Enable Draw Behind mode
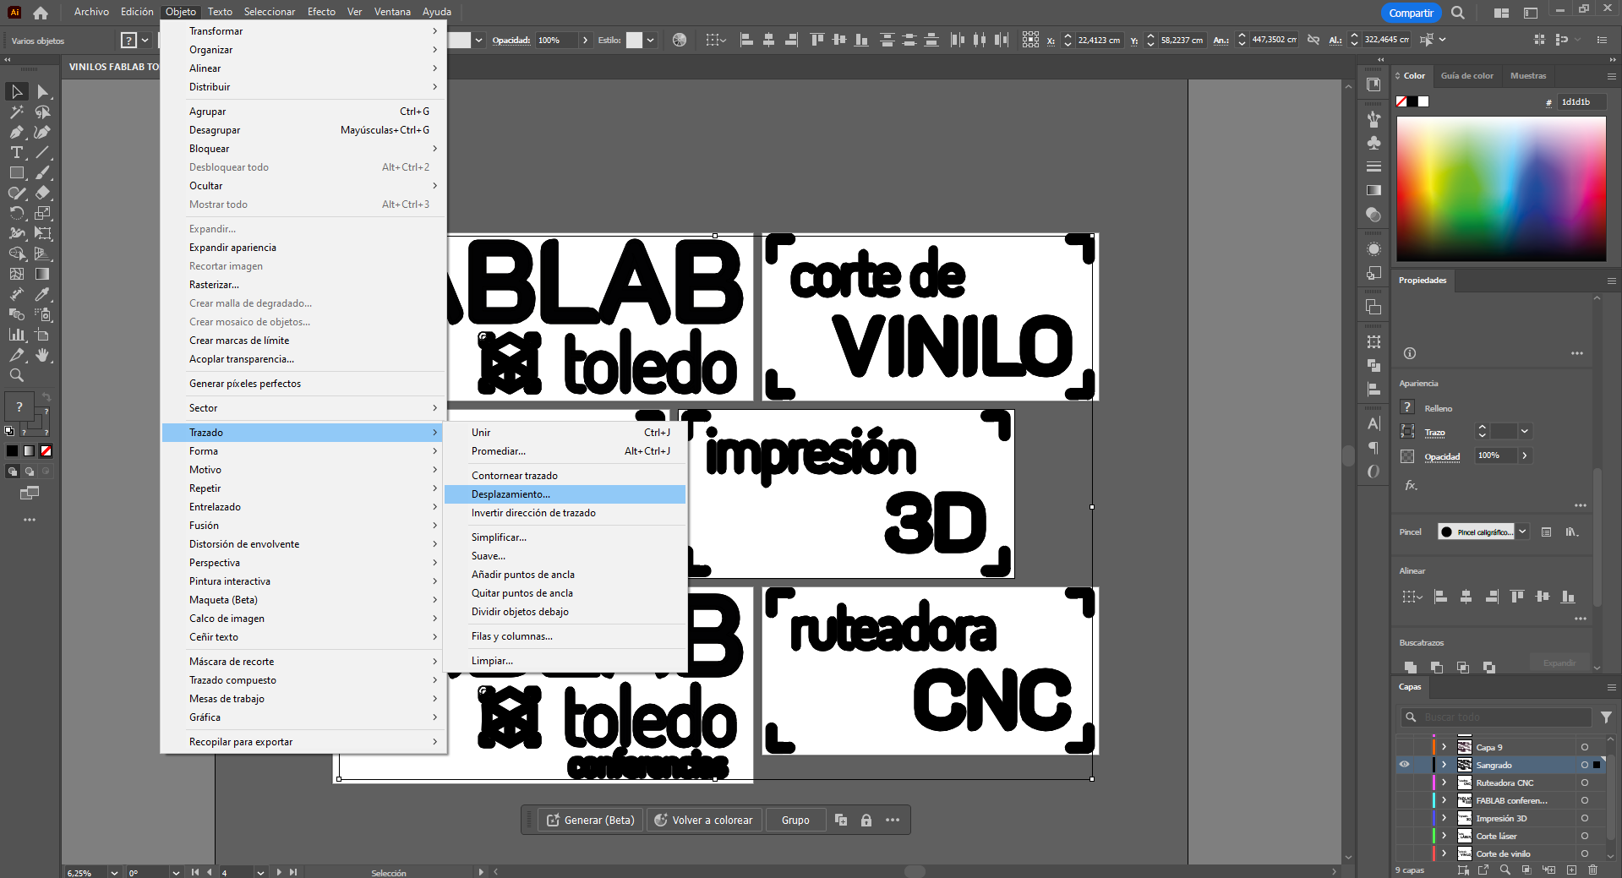1622x878 pixels. 30,472
